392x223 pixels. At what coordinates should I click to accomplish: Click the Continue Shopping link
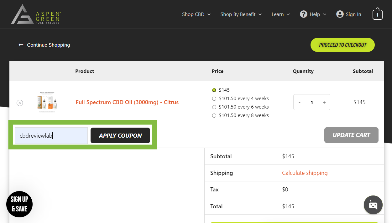pyautogui.click(x=49, y=45)
